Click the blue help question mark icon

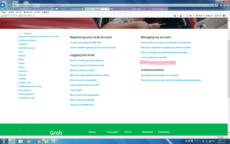[x=224, y=16]
